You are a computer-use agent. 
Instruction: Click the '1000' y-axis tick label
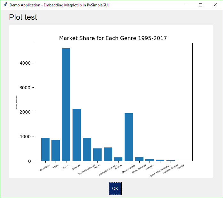25,137
